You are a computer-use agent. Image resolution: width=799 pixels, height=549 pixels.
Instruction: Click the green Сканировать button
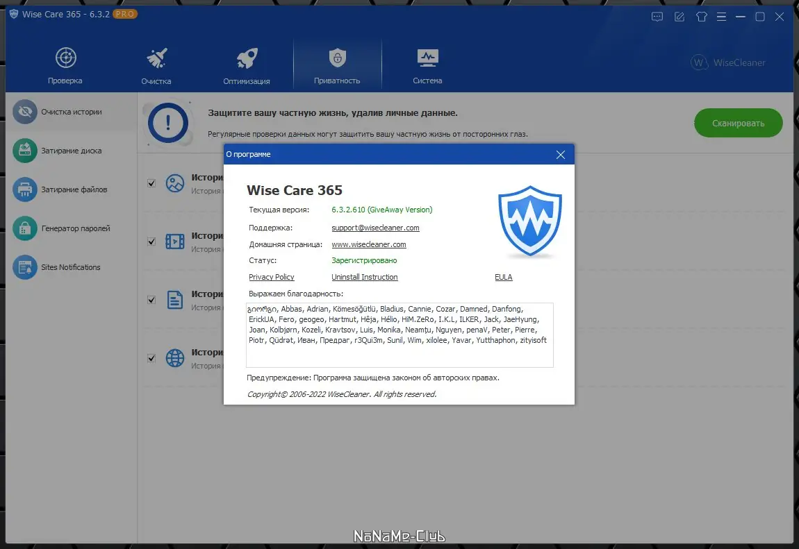(x=739, y=123)
